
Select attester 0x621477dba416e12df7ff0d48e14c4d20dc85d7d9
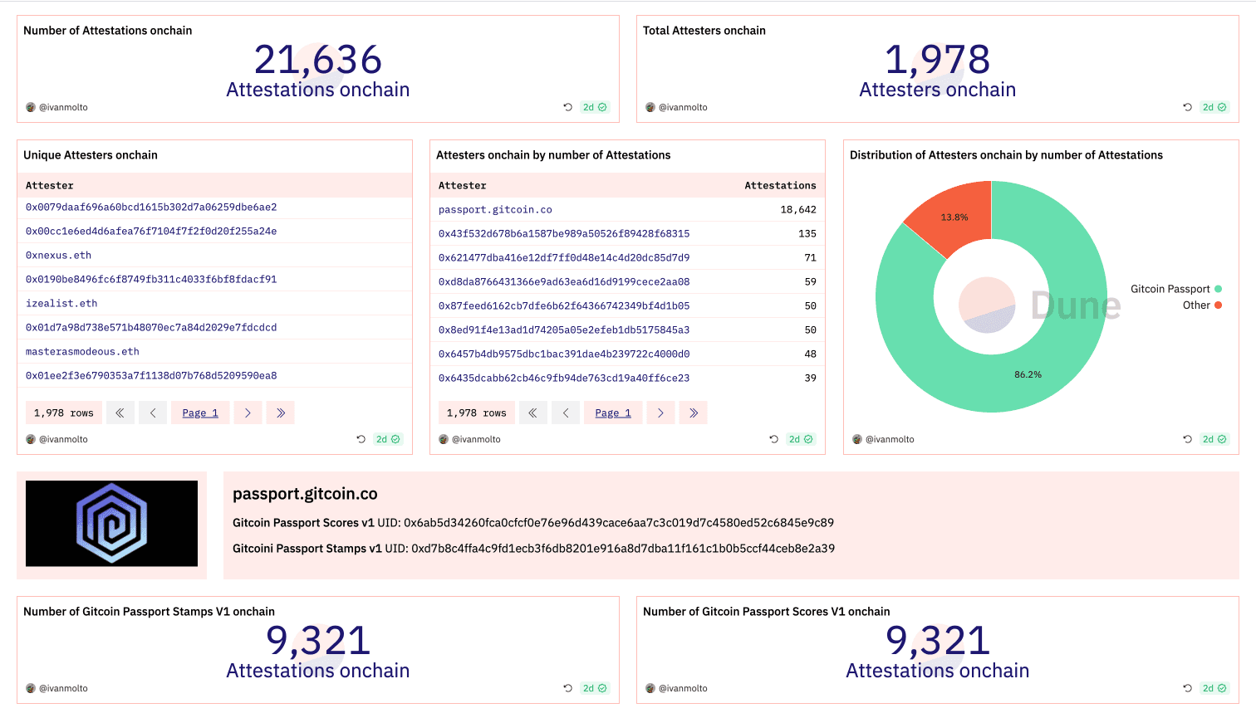pyautogui.click(x=564, y=258)
